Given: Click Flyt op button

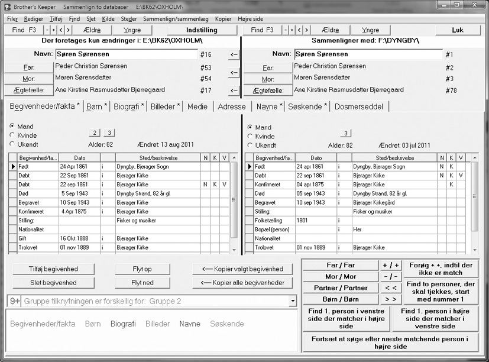Looking at the screenshot, I should tap(143, 269).
